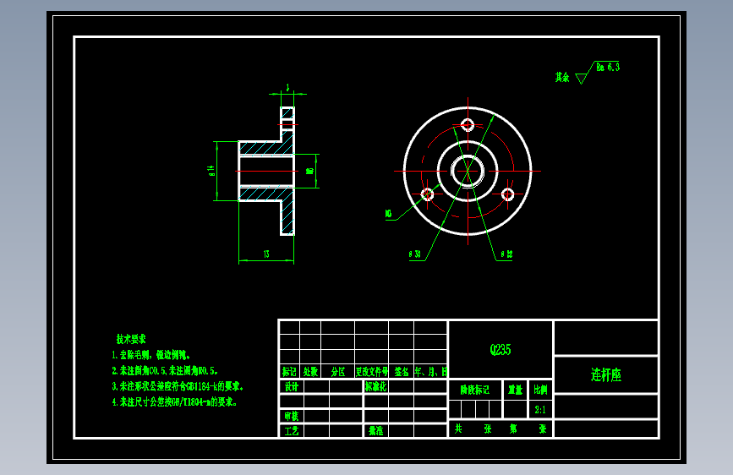Click the "共" sheet total label

tap(458, 429)
